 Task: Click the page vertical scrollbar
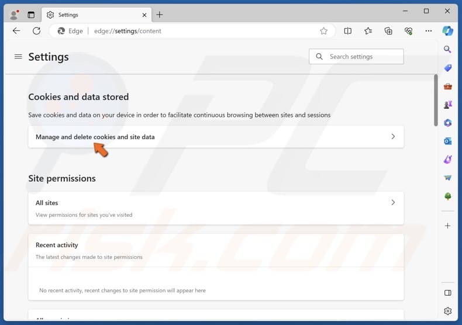[x=436, y=101]
